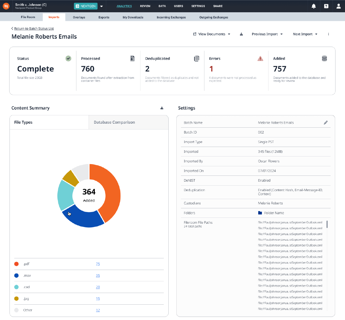The height and width of the screenshot is (320, 345).
Task: Open the user profile icon
Action: pyautogui.click(x=339, y=6)
